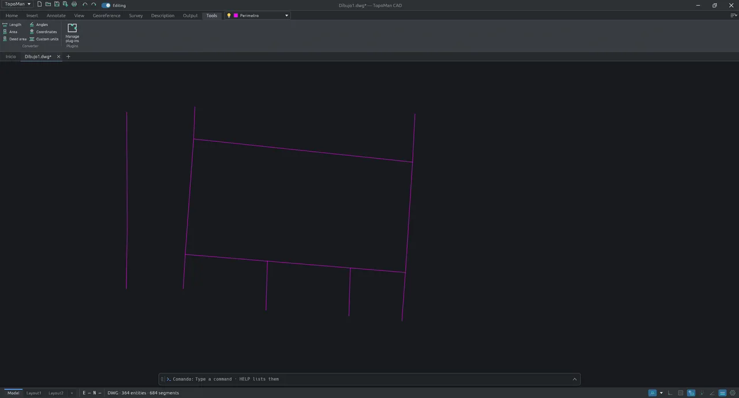Click the Save As icon
739x398 pixels.
point(65,4)
